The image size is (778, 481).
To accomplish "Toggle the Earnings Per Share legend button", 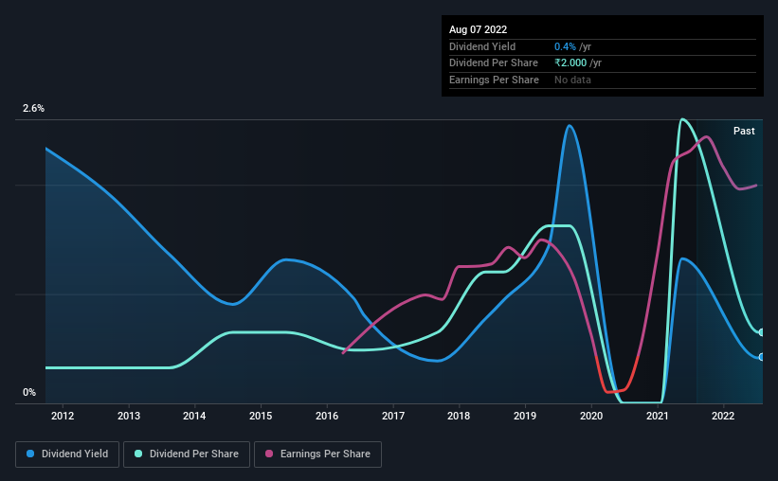I will click(x=317, y=454).
